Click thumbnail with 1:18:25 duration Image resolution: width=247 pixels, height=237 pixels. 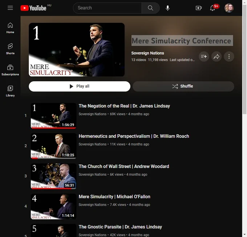[53, 146]
